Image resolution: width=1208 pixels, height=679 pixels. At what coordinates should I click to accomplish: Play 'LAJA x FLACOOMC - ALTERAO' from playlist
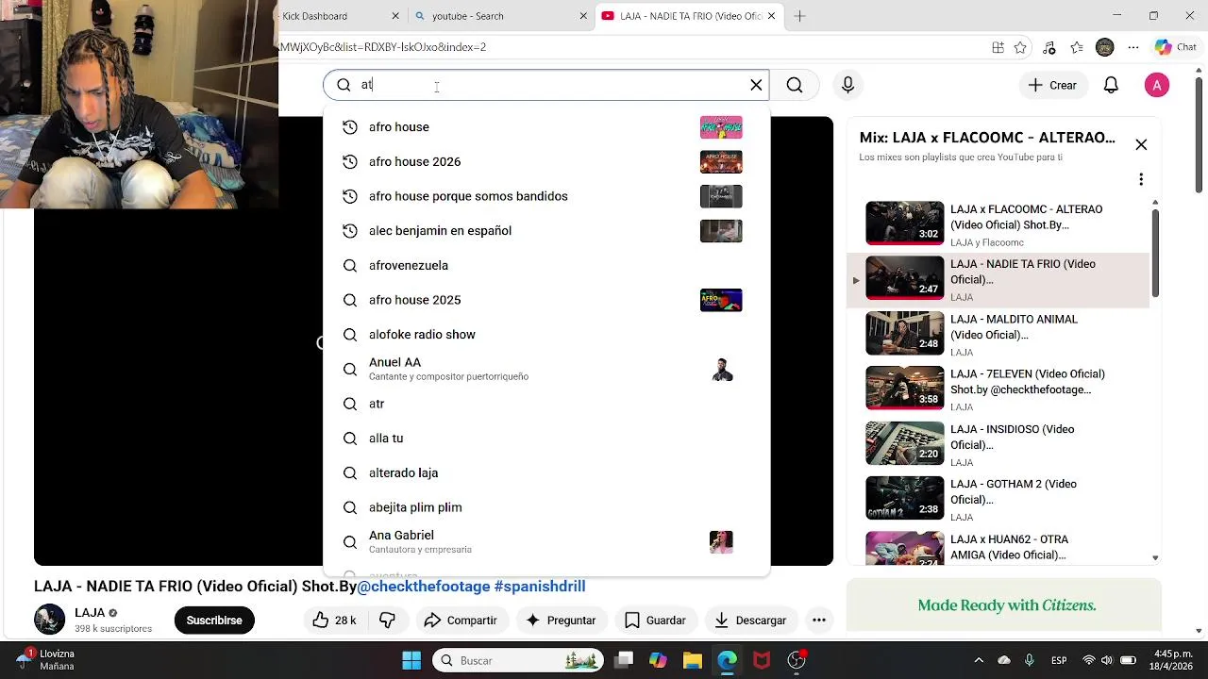click(998, 224)
